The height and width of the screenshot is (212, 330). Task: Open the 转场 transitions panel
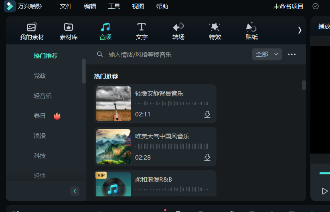(178, 31)
